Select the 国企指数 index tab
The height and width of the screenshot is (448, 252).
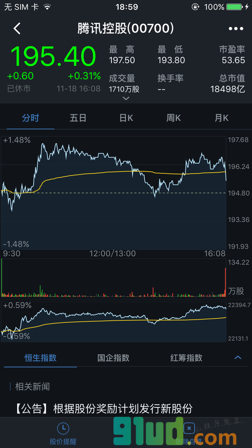coord(113,358)
